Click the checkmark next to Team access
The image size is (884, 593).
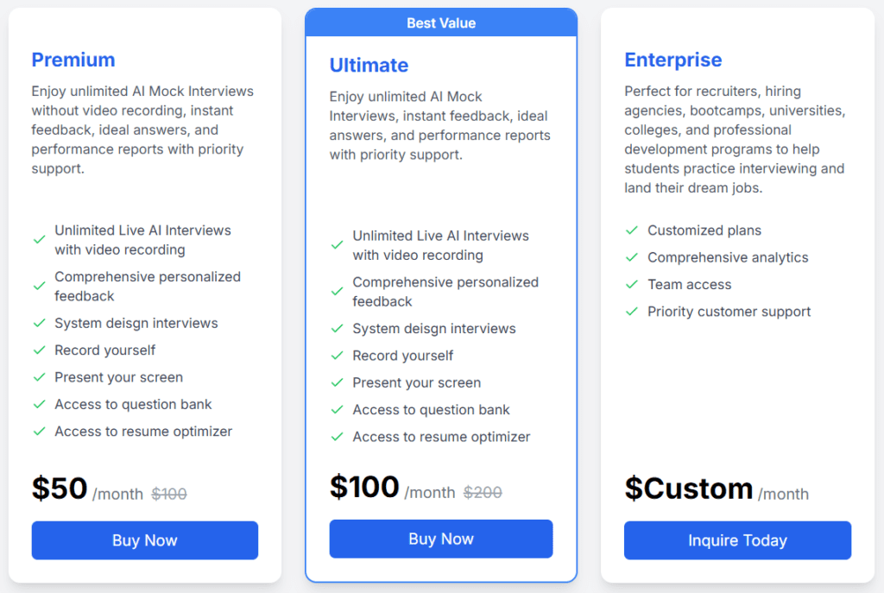(631, 284)
